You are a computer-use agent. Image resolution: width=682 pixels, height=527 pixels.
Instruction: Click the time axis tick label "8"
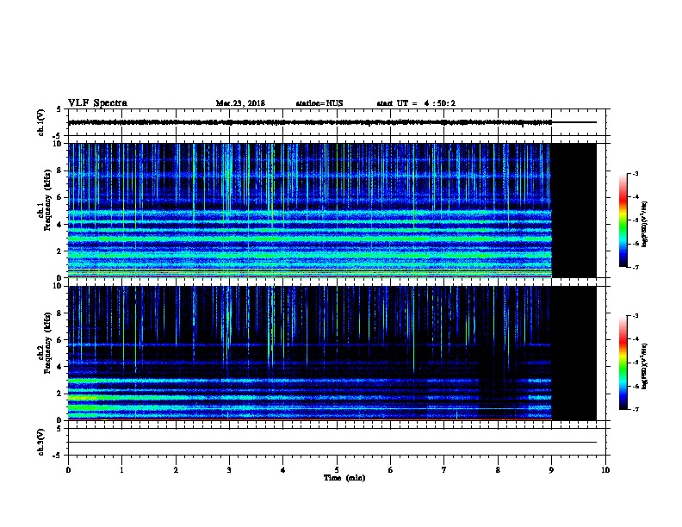pyautogui.click(x=498, y=470)
